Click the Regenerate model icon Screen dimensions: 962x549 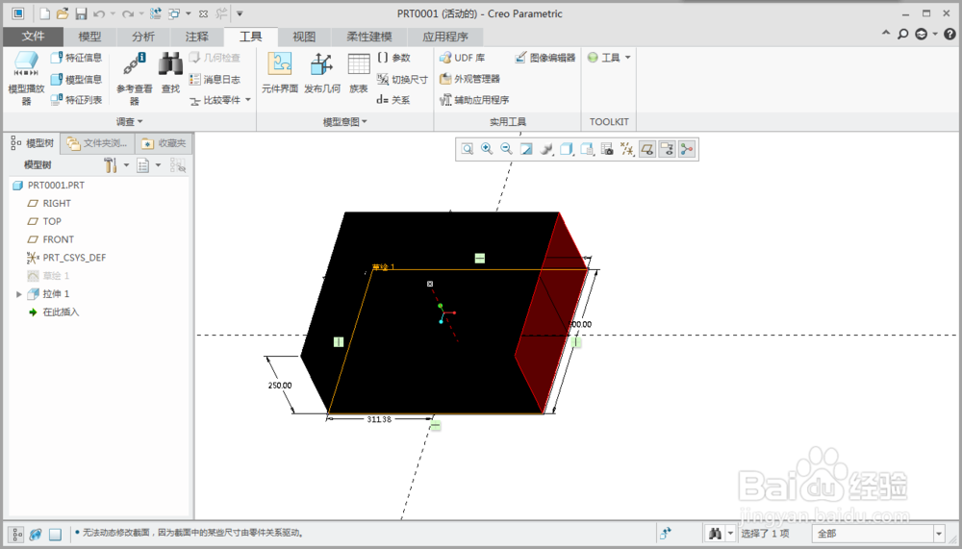click(x=156, y=13)
